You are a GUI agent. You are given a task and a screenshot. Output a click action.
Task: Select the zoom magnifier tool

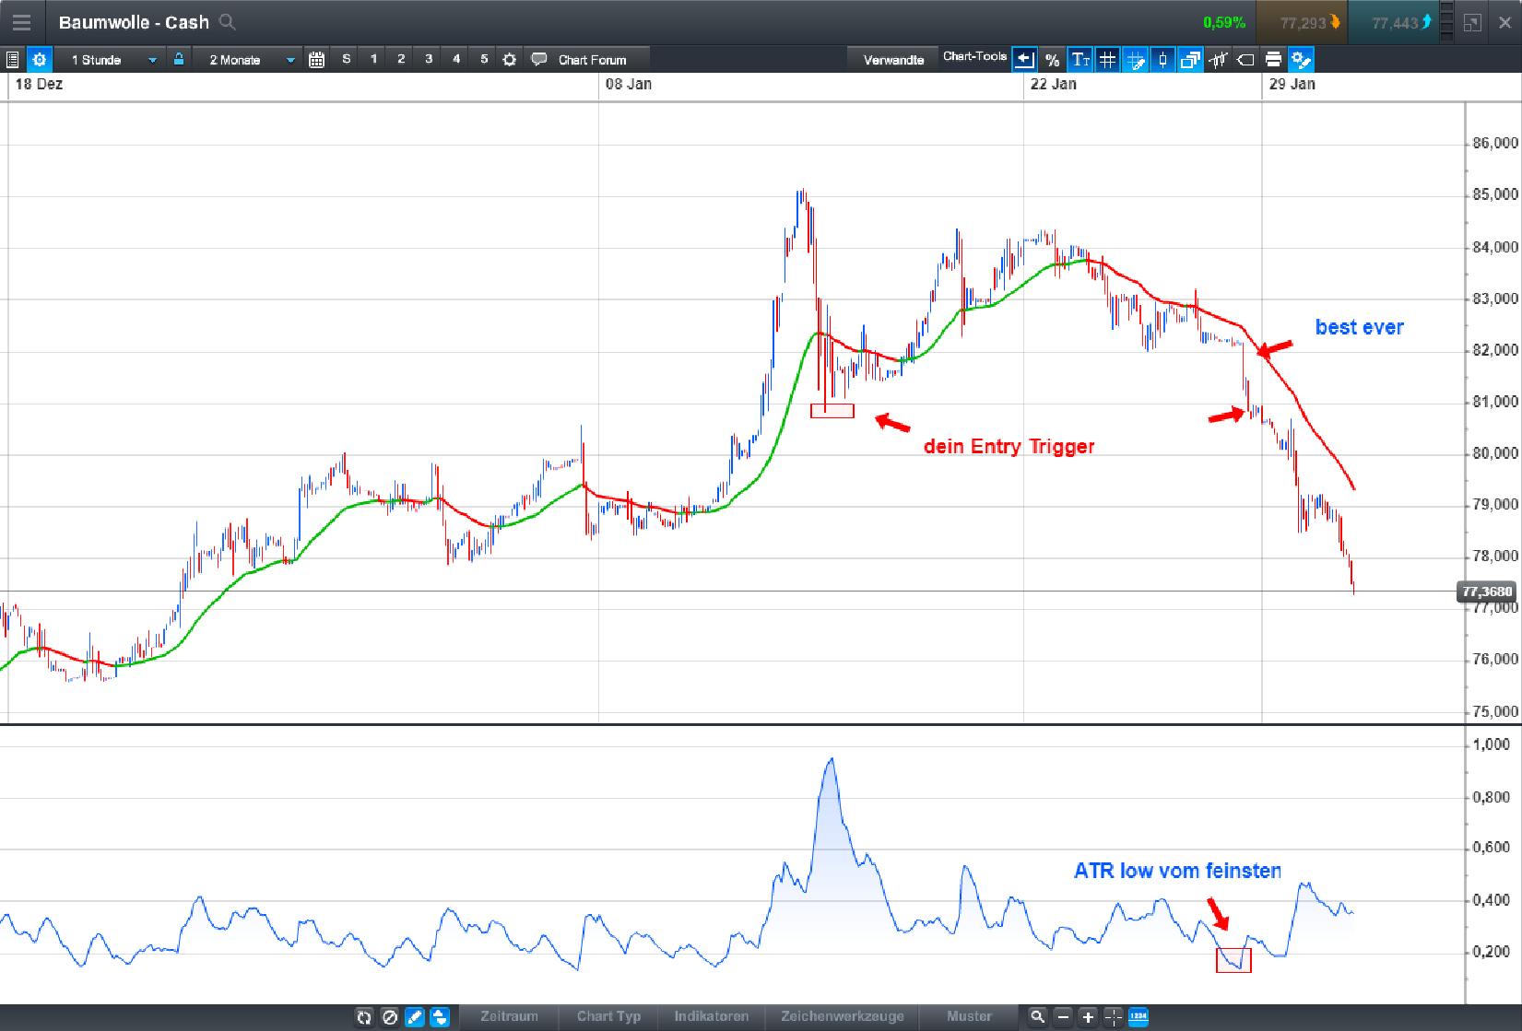[1037, 1016]
